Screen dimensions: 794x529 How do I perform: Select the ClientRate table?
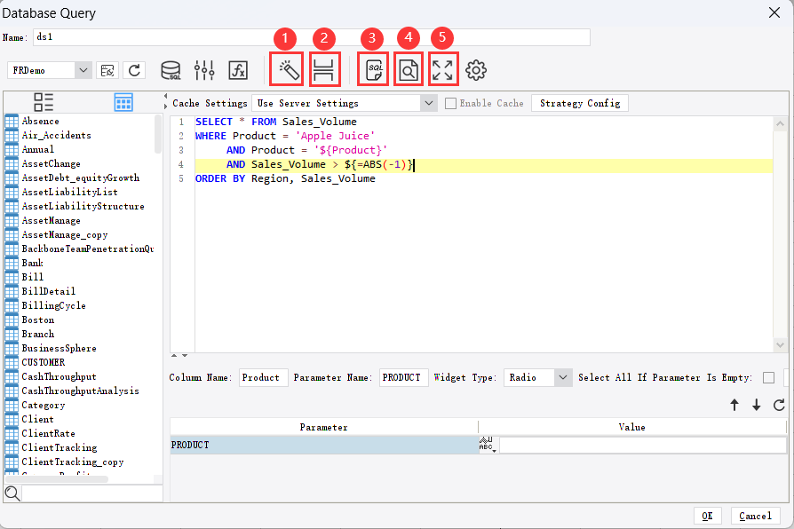tap(48, 433)
